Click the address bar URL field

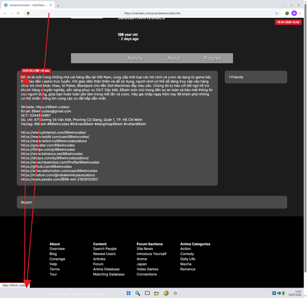pyautogui.click(x=152, y=13)
